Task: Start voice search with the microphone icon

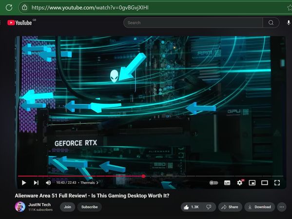Action: 289,23
